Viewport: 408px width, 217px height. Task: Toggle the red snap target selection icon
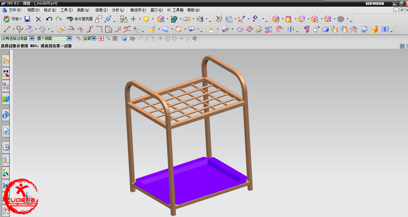click(x=101, y=39)
